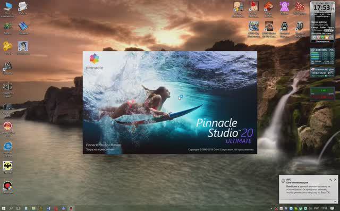Open the Windows Start menu
This screenshot has width=340, height=211.
4,208
